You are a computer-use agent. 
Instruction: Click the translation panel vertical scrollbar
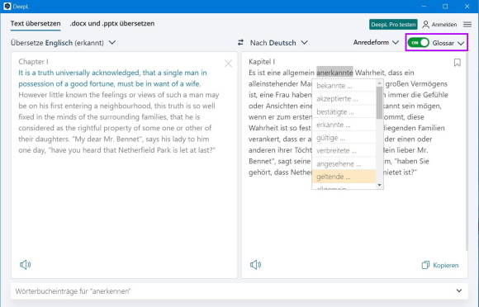tap(467, 152)
